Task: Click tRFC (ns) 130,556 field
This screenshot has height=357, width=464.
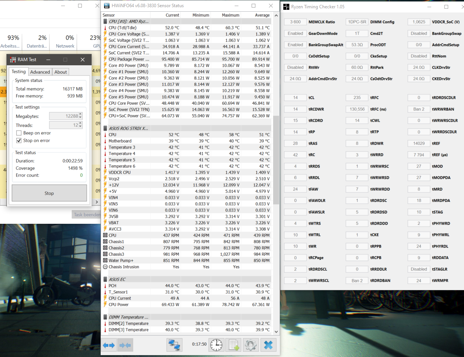Action: pyautogui.click(x=357, y=109)
